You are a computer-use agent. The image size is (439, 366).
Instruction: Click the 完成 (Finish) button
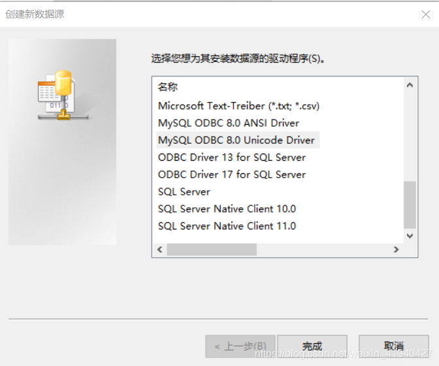[312, 346]
